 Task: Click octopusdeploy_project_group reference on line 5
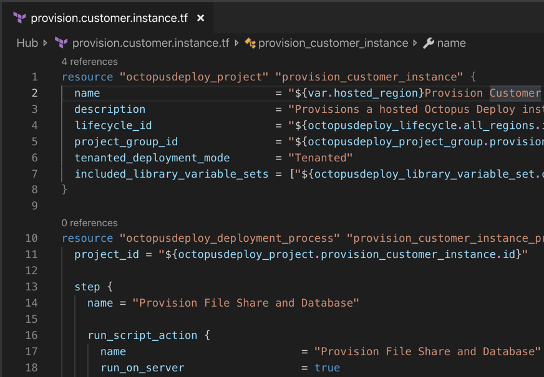coord(395,141)
